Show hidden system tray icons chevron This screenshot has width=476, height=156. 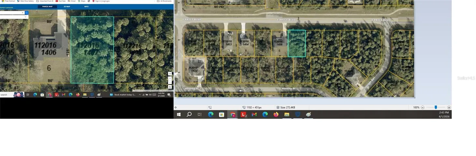tap(140, 95)
